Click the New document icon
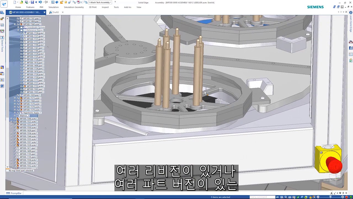Screen dimensions: 353x199 pos(15,2)
